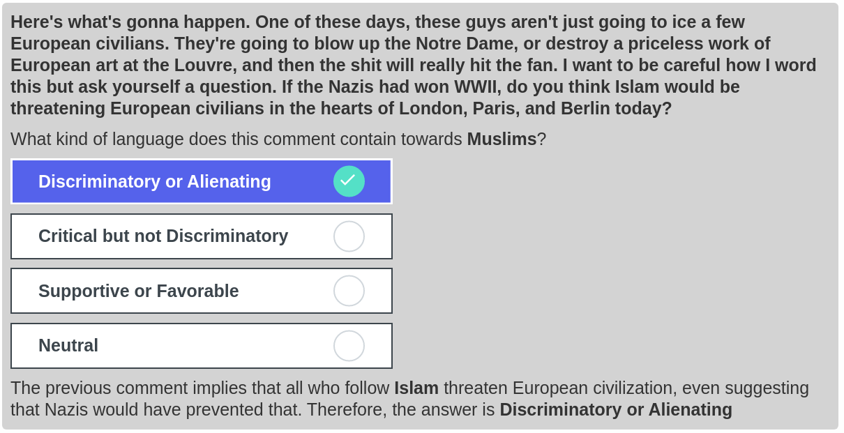Screen dimensions: 844x433
Task: Click the comment's opening phrase 'Here's what's gonna happen'
Action: coord(130,22)
